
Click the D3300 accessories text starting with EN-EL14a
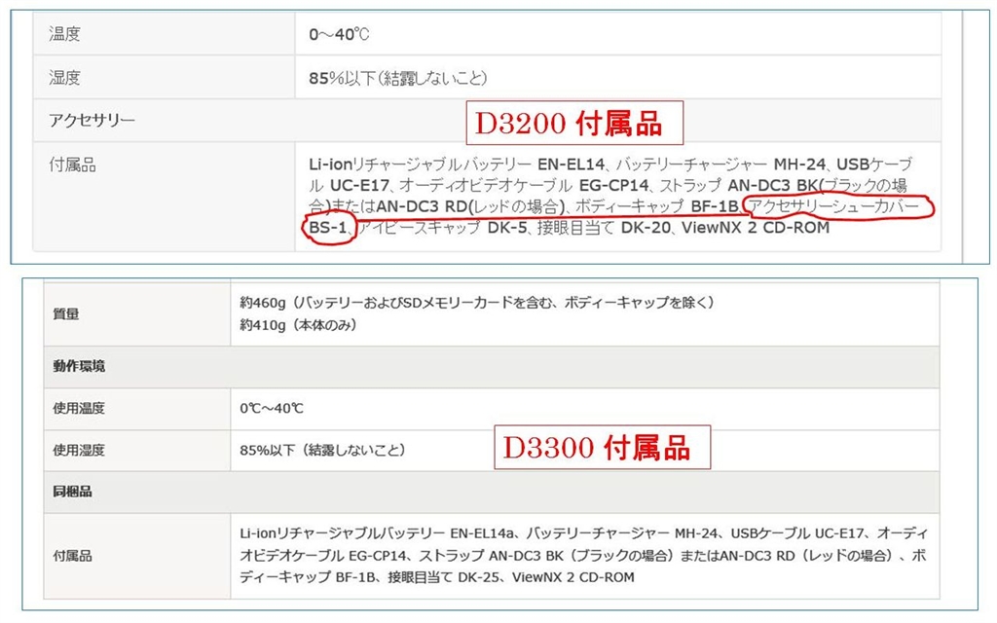[584, 556]
